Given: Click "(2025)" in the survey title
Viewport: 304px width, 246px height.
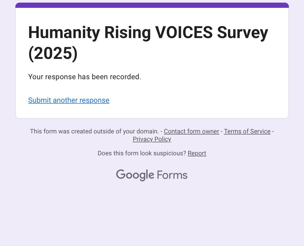Looking at the screenshot, I should (x=53, y=53).
